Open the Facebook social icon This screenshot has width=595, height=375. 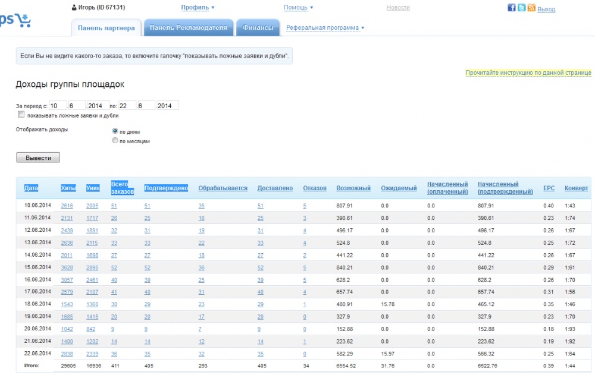click(x=512, y=8)
